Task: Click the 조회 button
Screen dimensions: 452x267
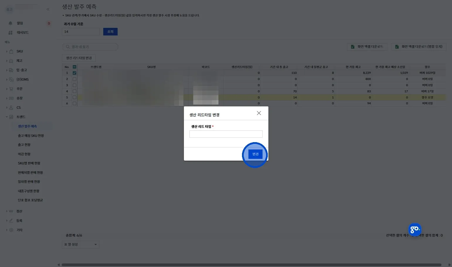Action: 110,32
